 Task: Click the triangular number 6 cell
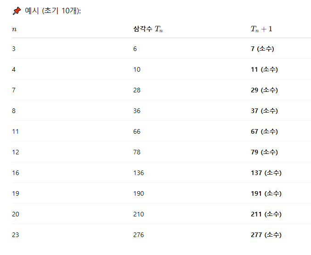135,49
